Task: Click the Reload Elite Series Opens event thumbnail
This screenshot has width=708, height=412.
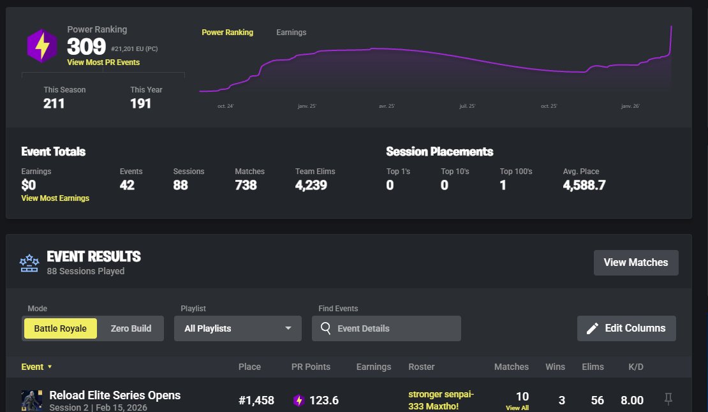Action: pos(32,401)
